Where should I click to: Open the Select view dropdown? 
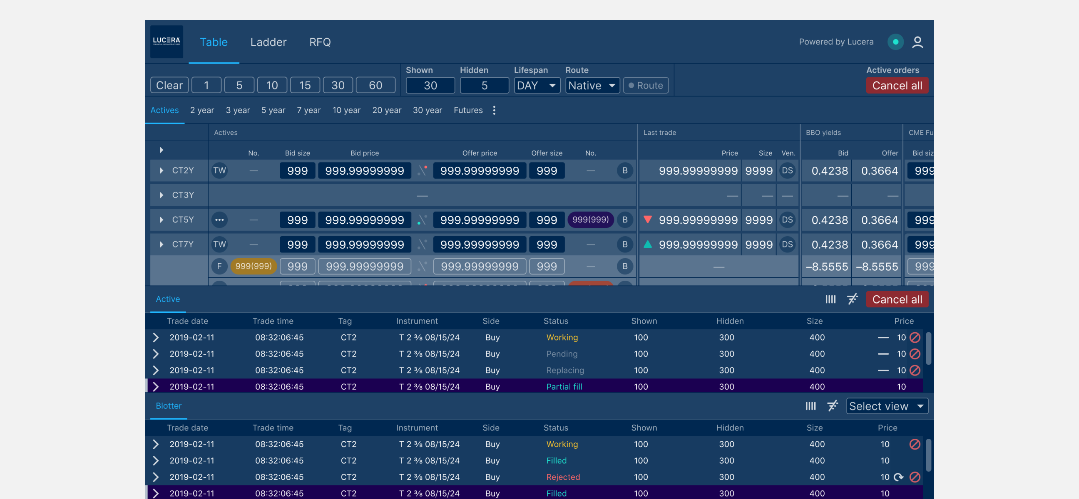(887, 406)
